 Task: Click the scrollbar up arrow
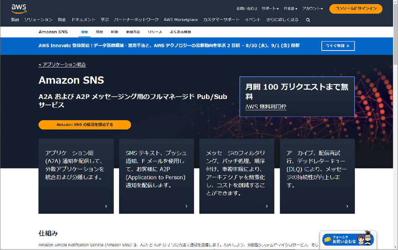(x=395, y=2)
